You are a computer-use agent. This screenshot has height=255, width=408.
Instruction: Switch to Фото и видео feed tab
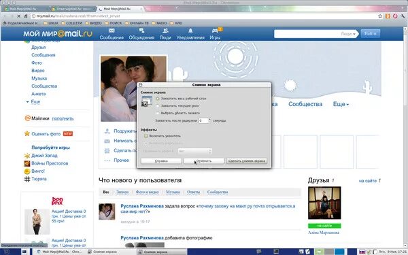click(148, 192)
